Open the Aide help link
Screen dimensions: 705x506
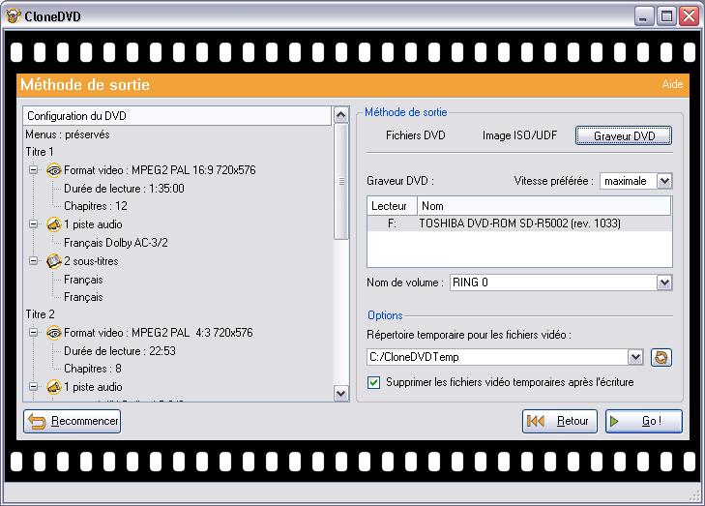click(x=672, y=84)
